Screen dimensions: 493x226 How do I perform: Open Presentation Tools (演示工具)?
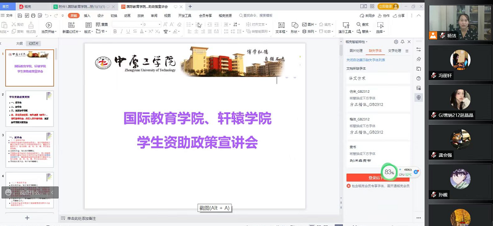[346, 27]
